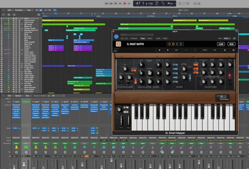
Task: Expand the Baseball Game FX track stack
Action: [x=5, y=30]
